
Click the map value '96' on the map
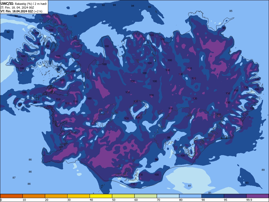click(x=58, y=69)
